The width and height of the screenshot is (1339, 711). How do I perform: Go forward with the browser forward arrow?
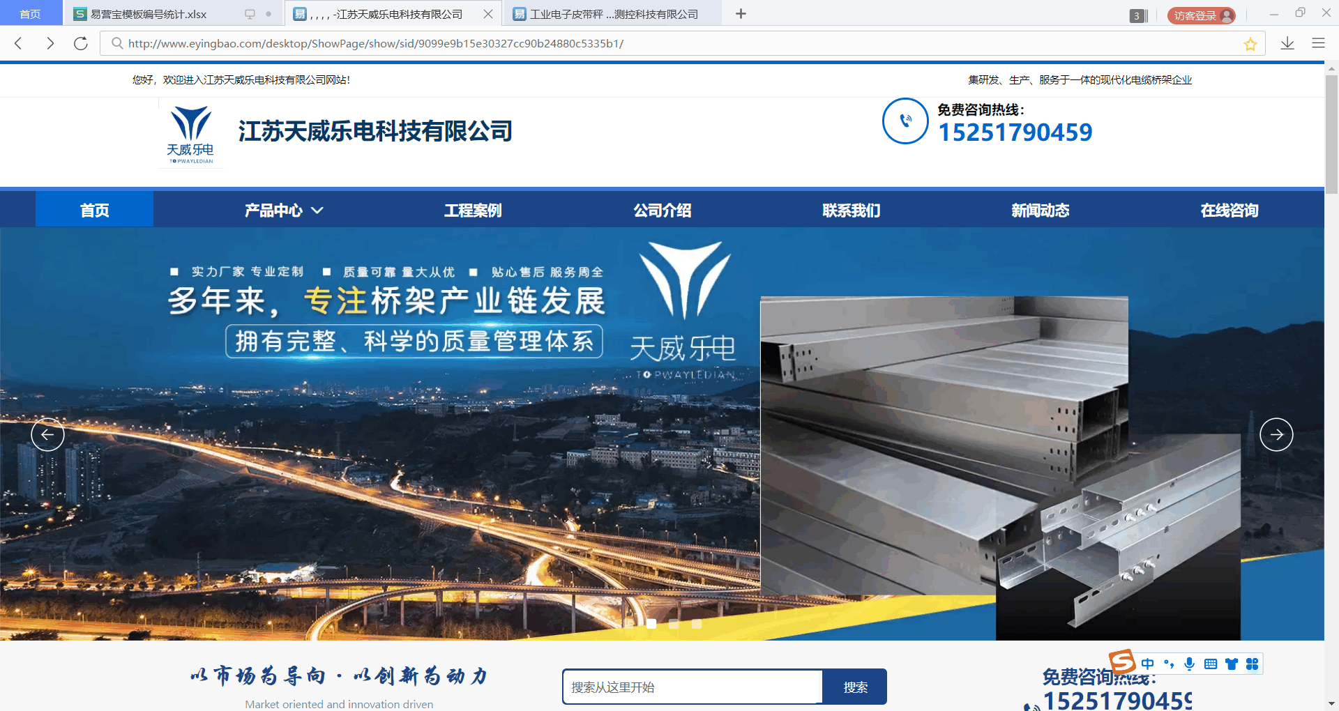point(50,43)
